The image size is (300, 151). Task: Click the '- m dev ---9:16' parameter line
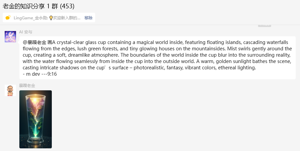tap(40, 74)
